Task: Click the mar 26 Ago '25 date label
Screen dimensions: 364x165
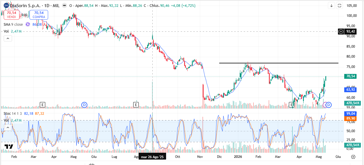Action: 152,157
